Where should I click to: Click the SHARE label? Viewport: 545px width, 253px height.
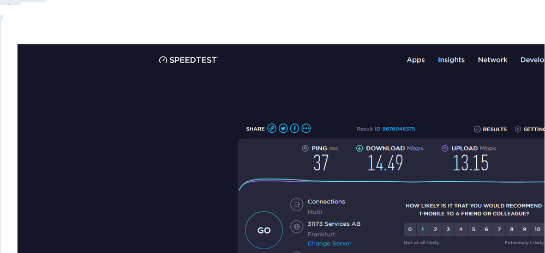[x=255, y=129]
